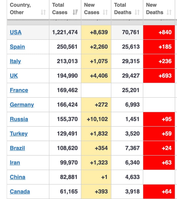This screenshot has height=199, width=177.
Task: Open the USA country link
Action: click(x=16, y=32)
